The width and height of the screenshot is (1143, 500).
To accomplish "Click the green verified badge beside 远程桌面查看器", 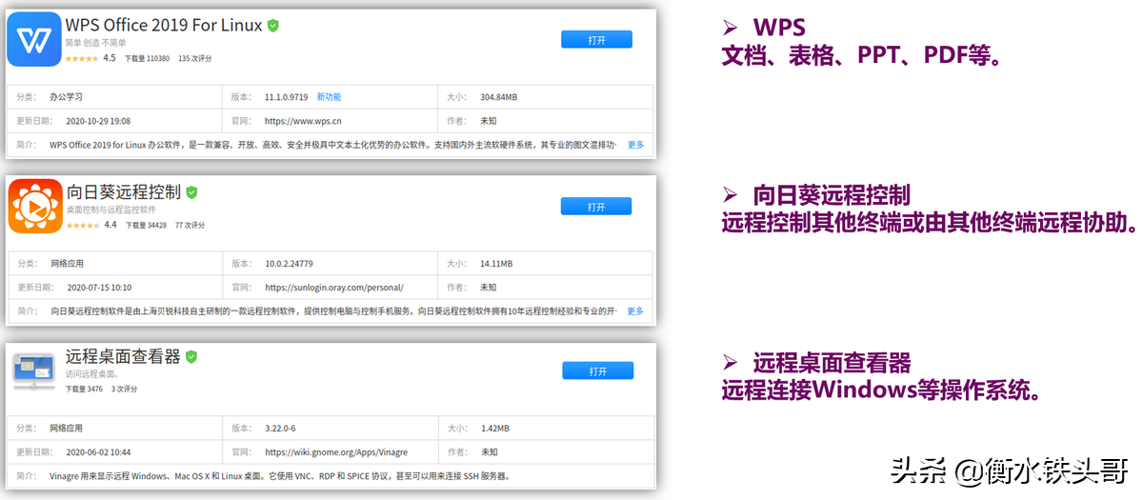I will pyautogui.click(x=191, y=357).
